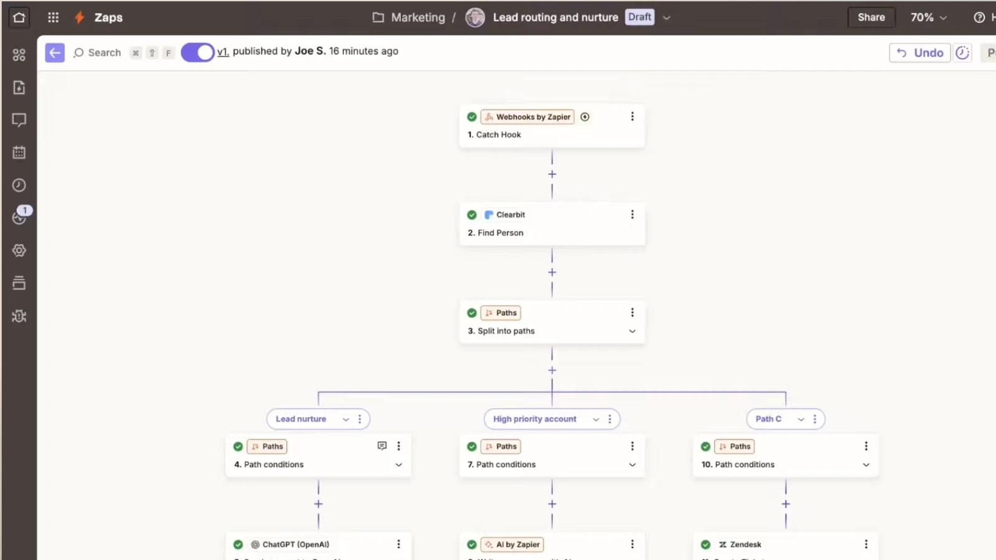The height and width of the screenshot is (560, 996).
Task: Open the v1 version link
Action: coord(223,52)
